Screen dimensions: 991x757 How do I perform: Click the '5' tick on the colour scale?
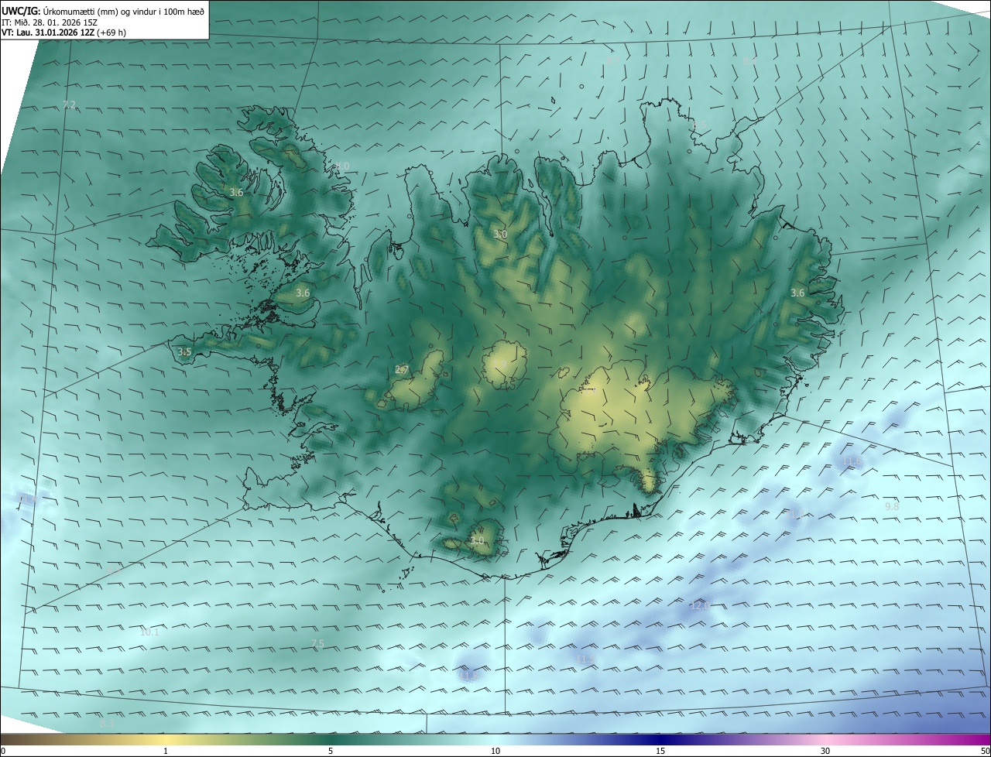tap(331, 751)
